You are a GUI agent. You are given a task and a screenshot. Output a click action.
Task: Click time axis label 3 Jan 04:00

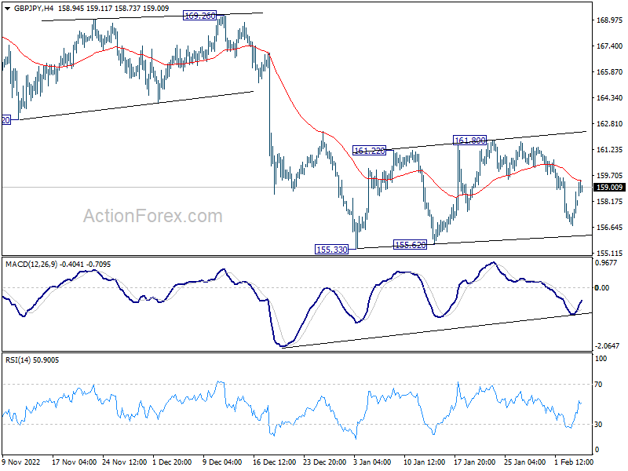tap(372, 462)
